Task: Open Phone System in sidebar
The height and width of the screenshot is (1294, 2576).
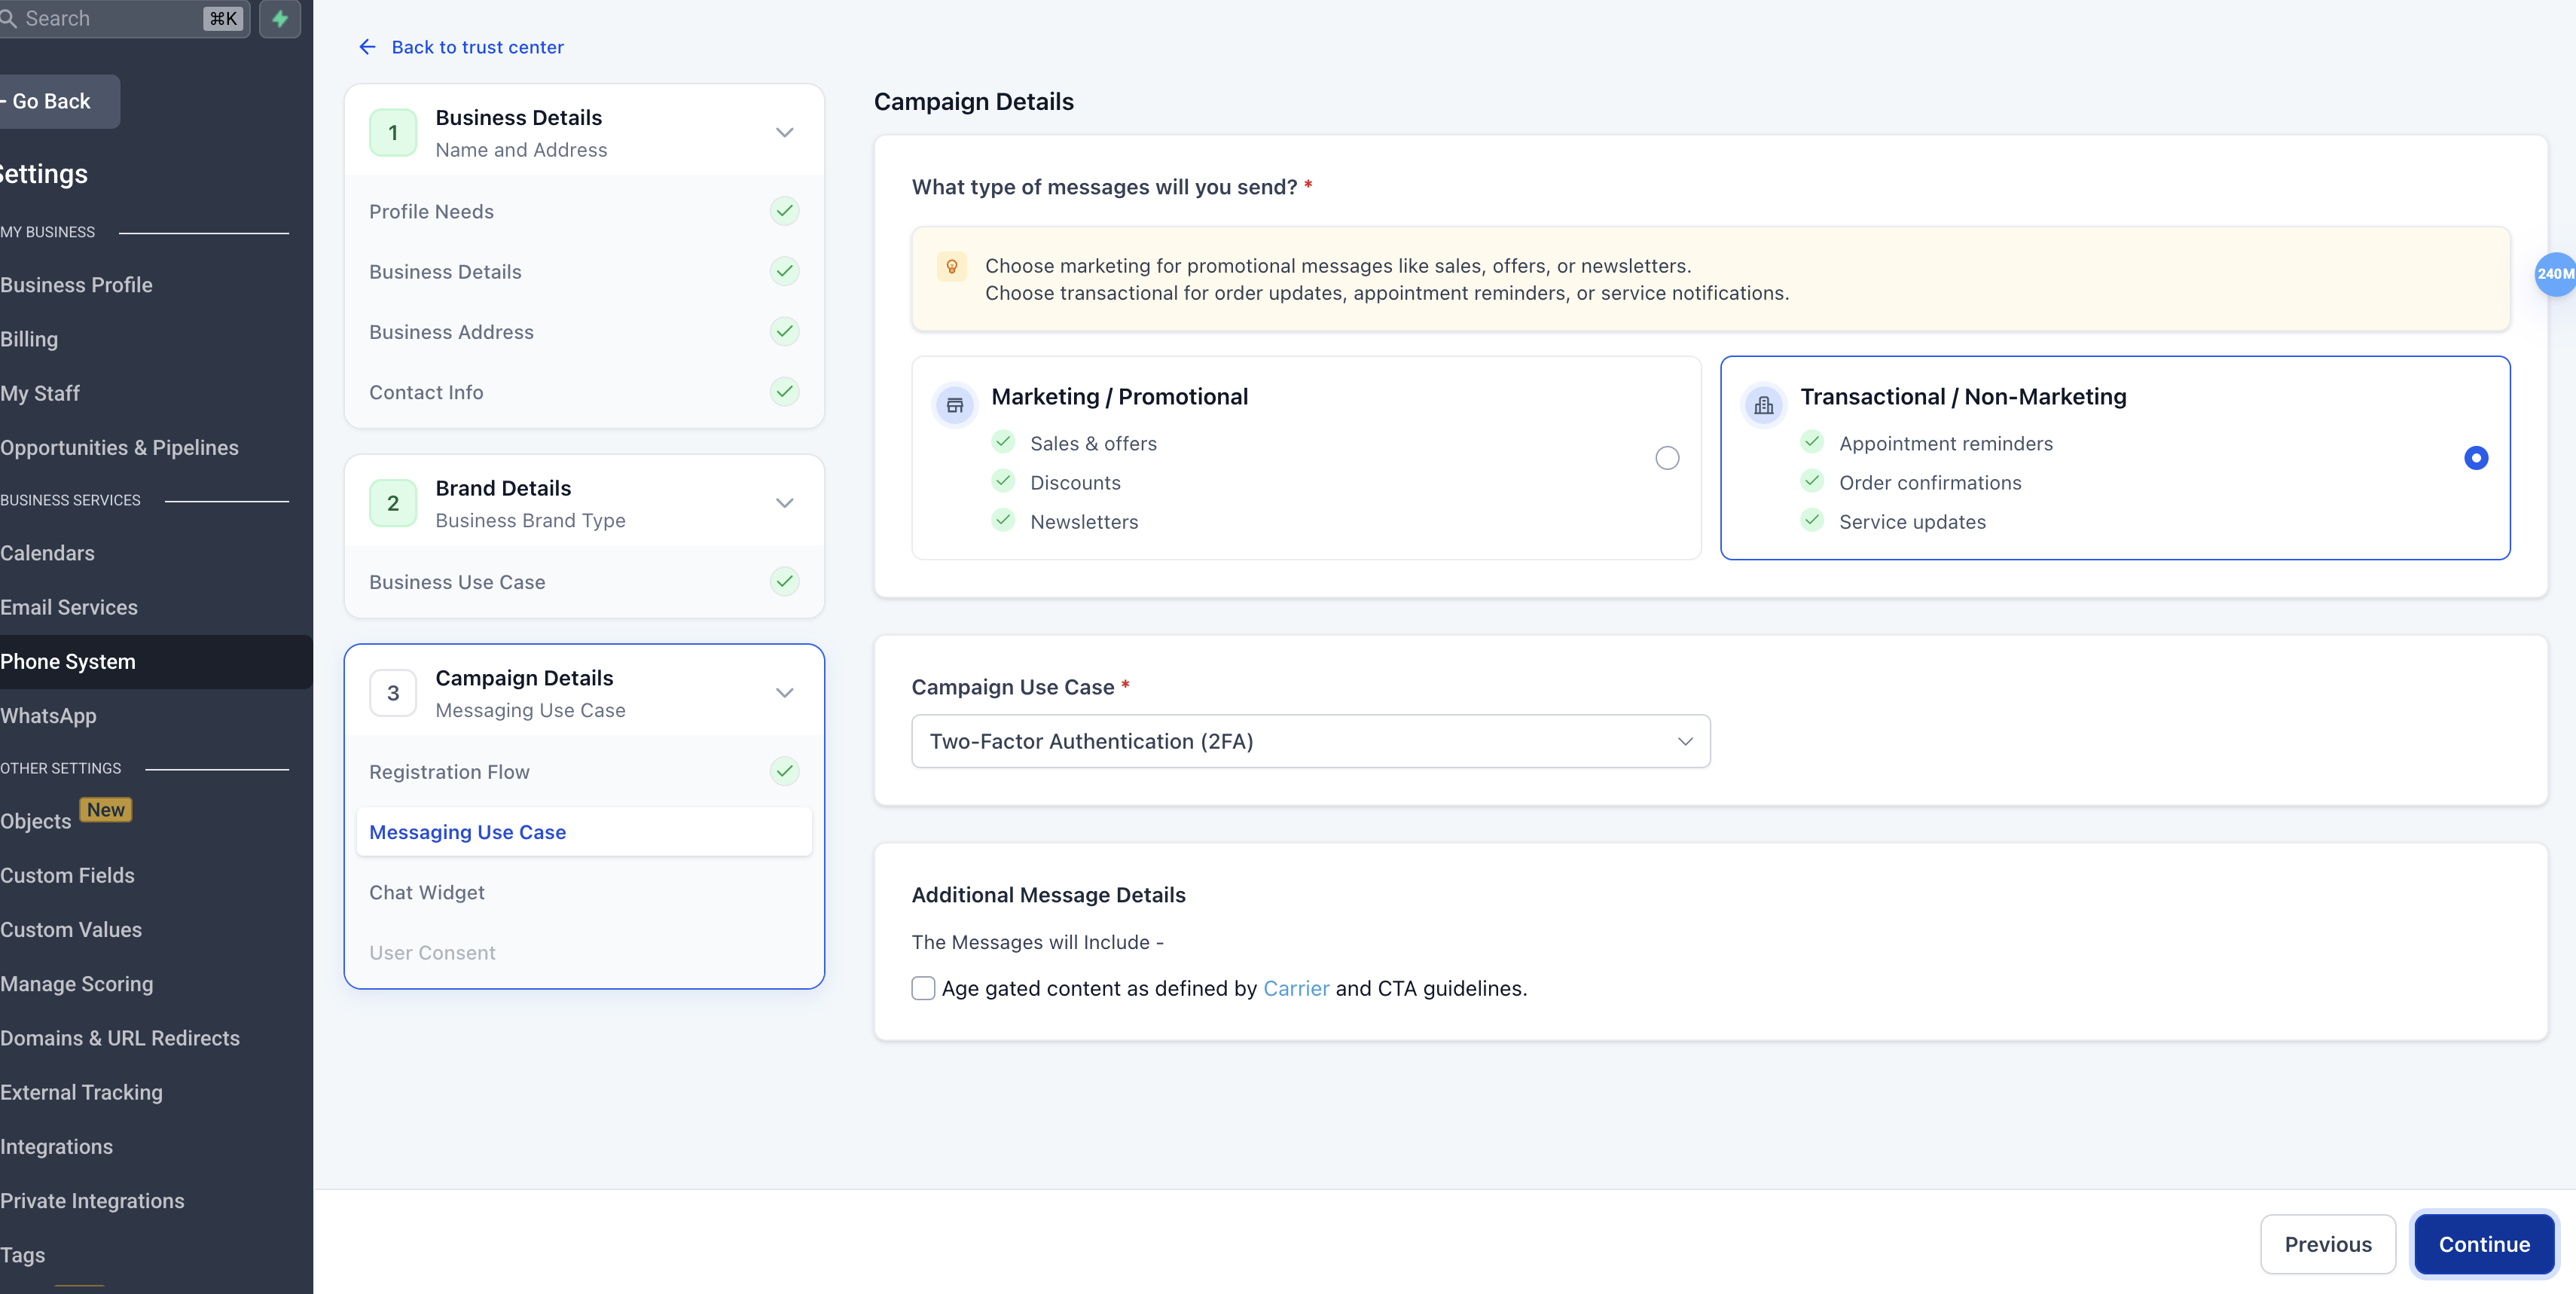Action: point(68,661)
